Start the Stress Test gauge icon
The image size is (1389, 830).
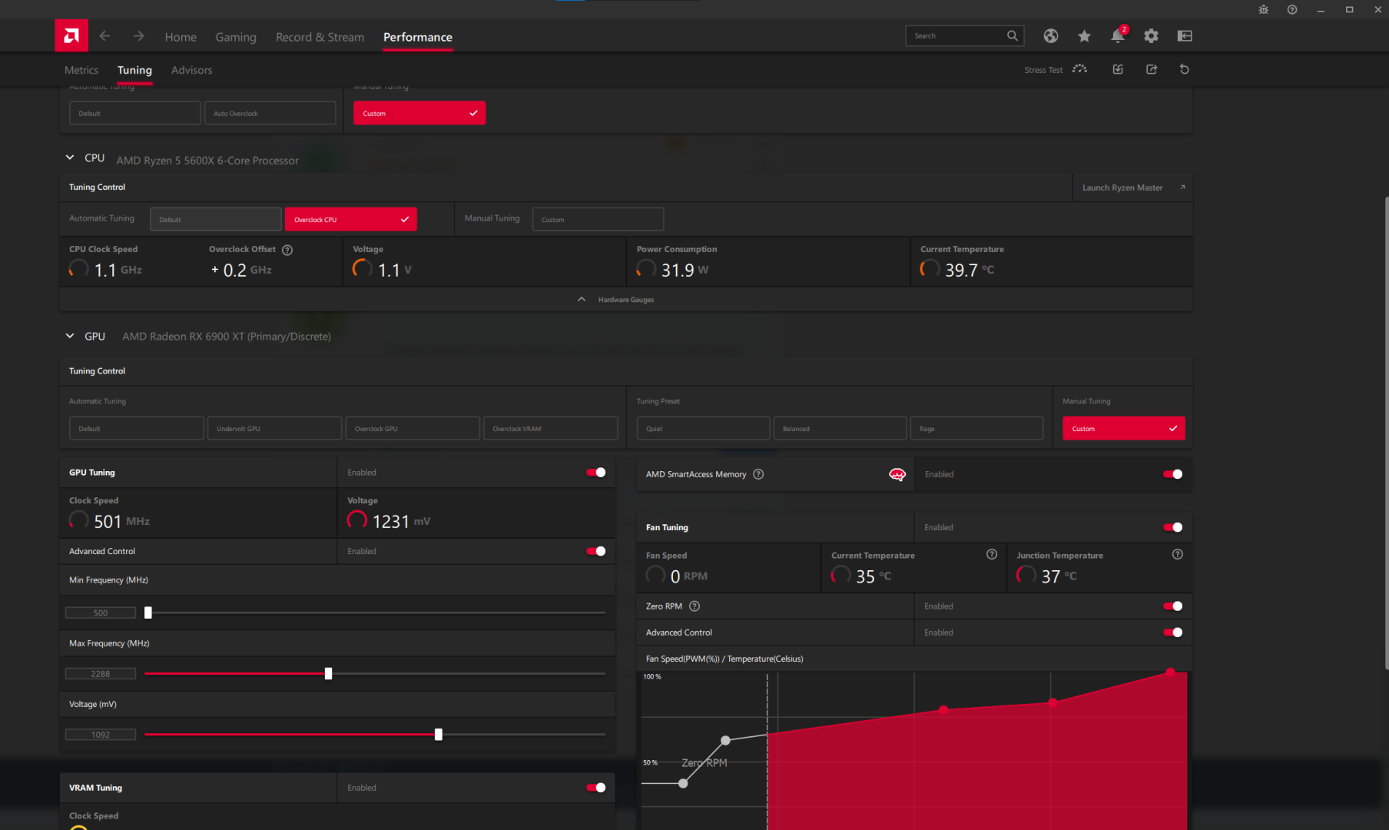pos(1079,69)
